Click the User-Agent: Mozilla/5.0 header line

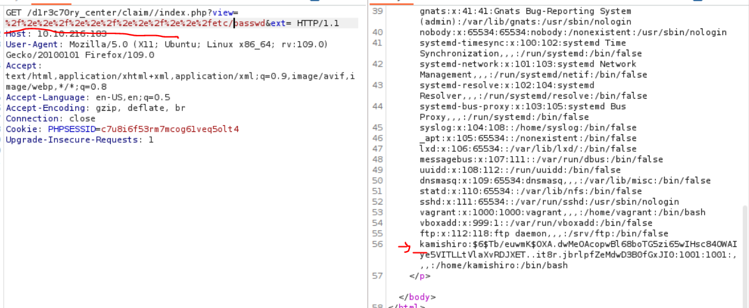[167, 44]
